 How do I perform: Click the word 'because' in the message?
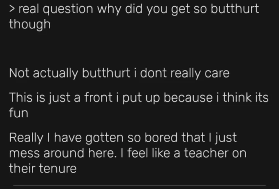188,97
